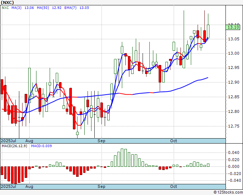Click the 0.040 MACD axis label
243x195 pixels.
coord(234,153)
